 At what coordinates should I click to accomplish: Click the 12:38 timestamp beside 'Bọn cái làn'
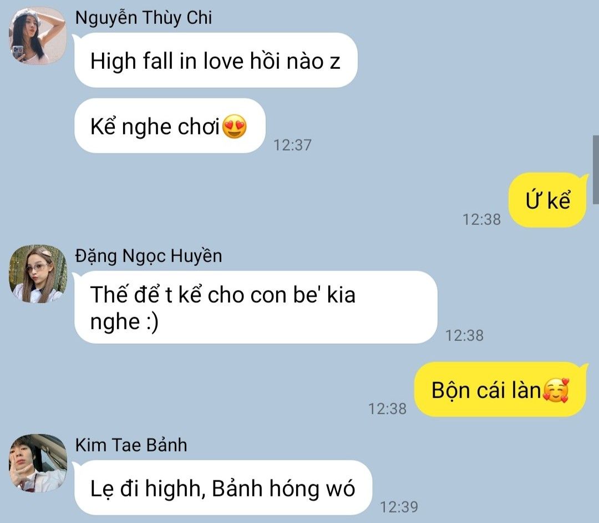[387, 409]
